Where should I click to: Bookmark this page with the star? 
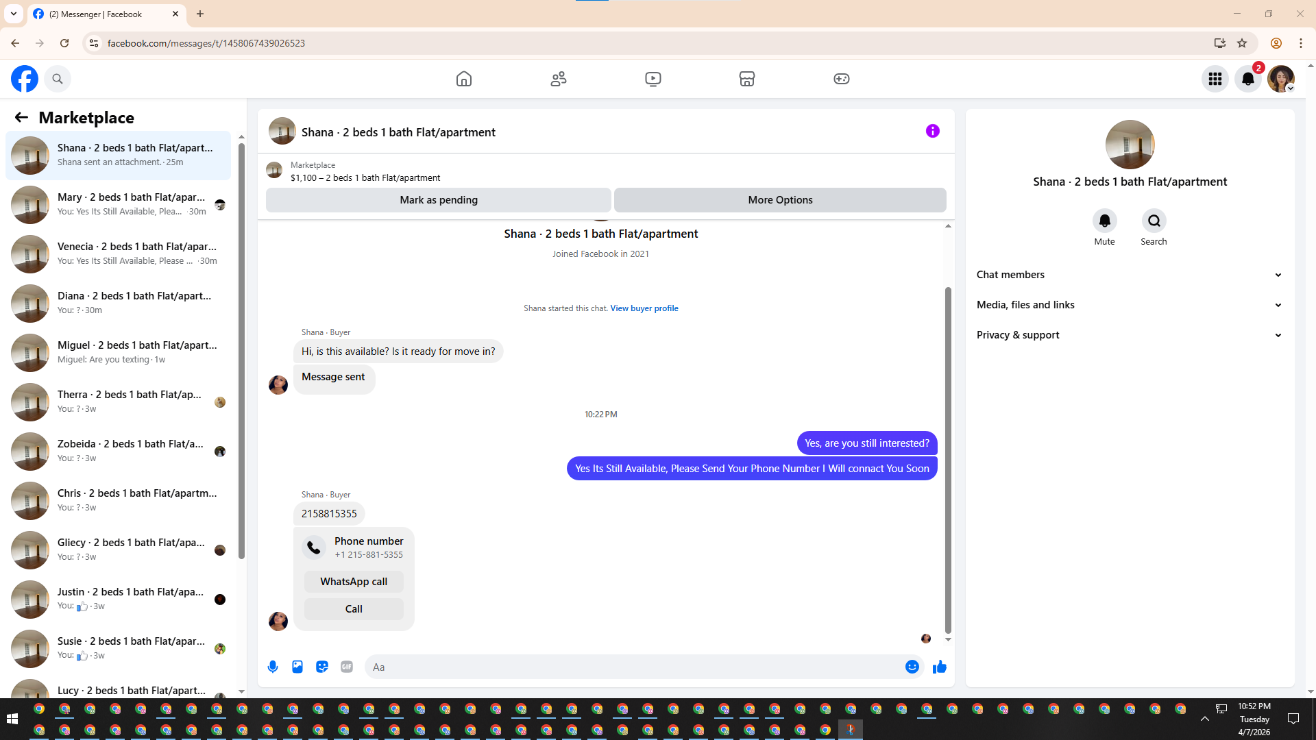pyautogui.click(x=1242, y=43)
